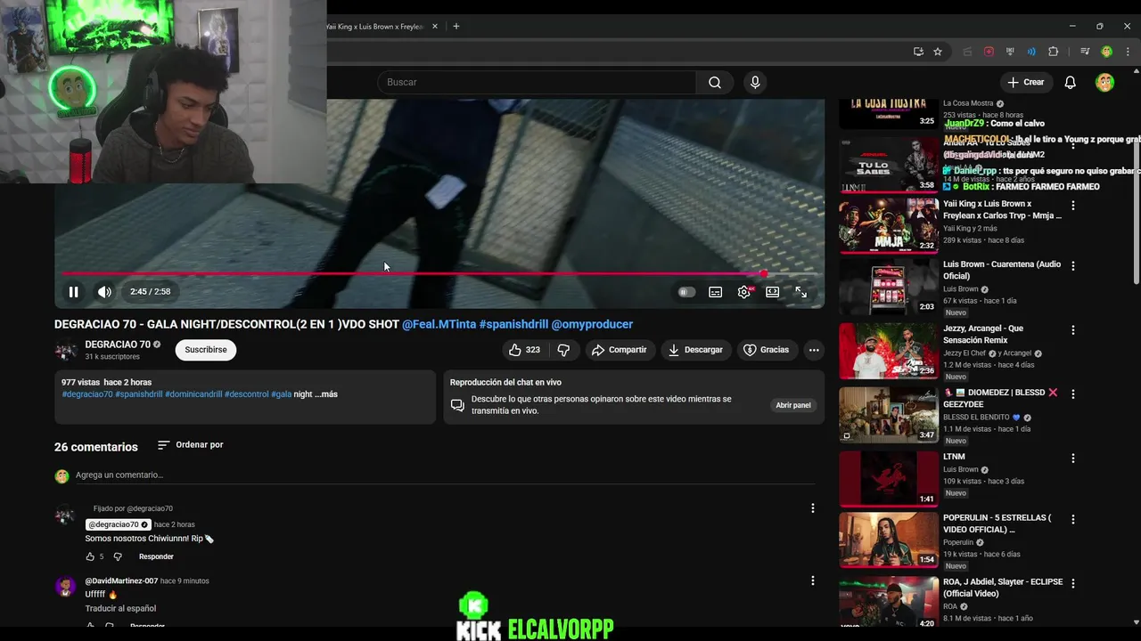Click the Descargar download button
Viewport: 1141px width, 641px height.
tap(695, 350)
